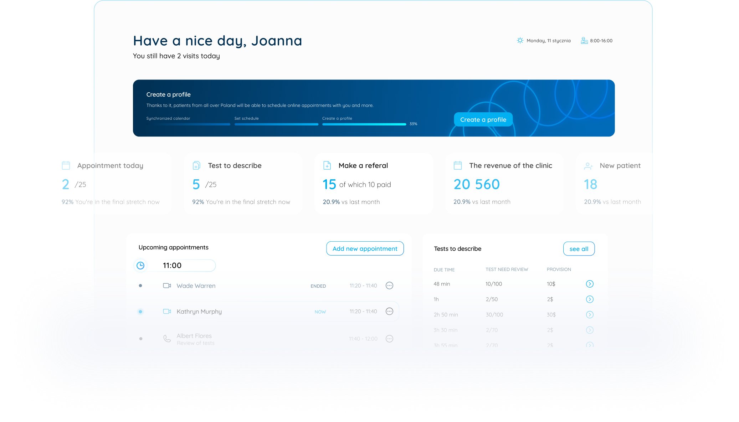Click the working hours icon near 8:00-16:00

pos(584,41)
